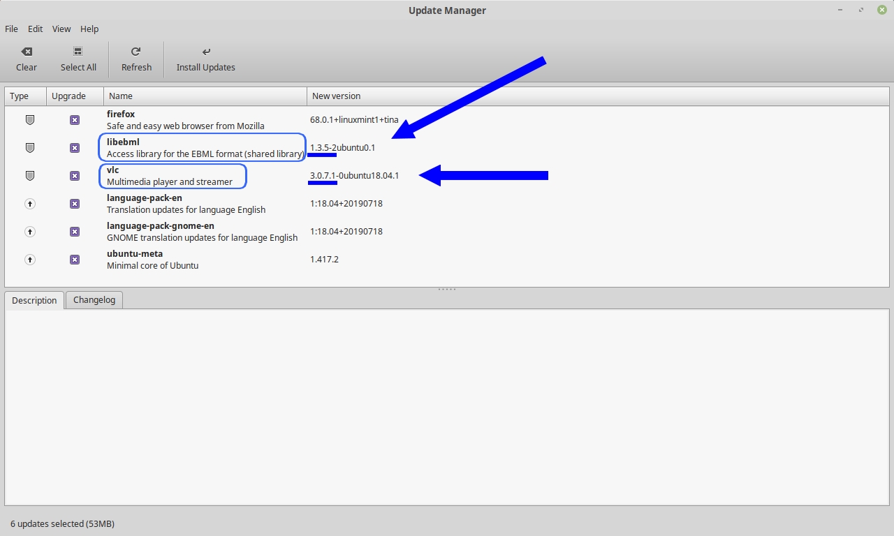
Task: Switch to the Description tab
Action: click(x=34, y=300)
